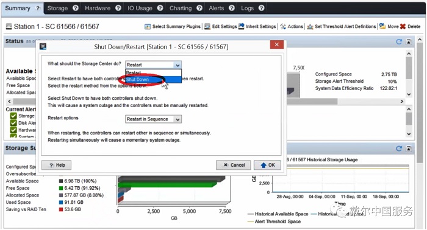Collapse the Status panel
427x230 pixels.
pos(409,41)
